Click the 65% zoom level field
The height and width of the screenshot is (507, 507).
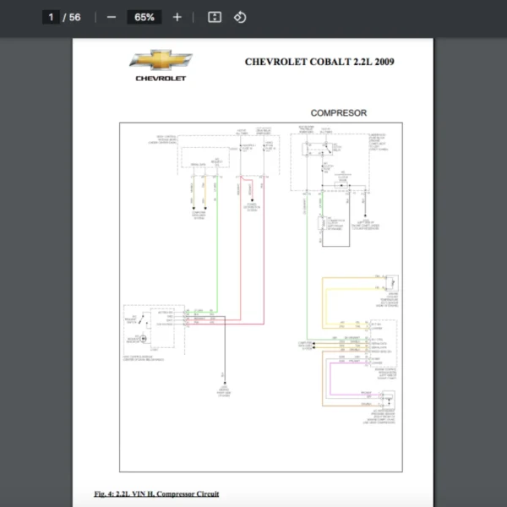click(144, 17)
